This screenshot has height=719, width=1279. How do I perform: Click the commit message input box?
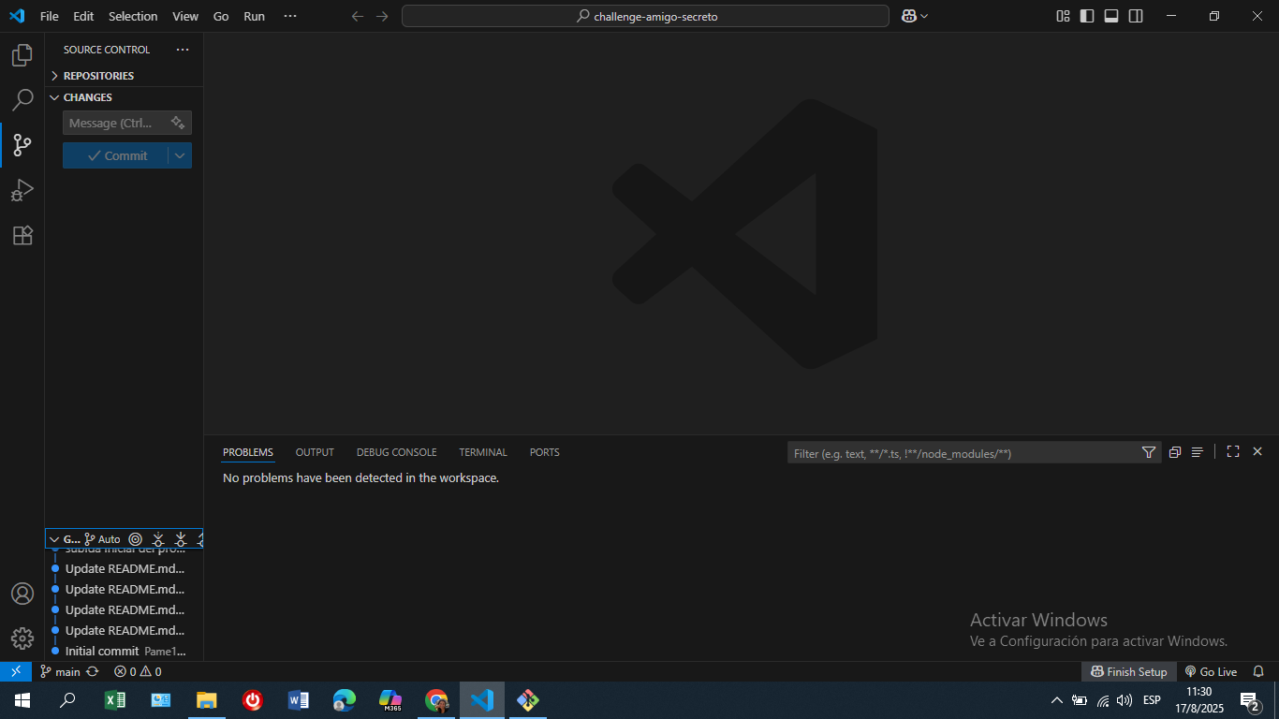127,123
